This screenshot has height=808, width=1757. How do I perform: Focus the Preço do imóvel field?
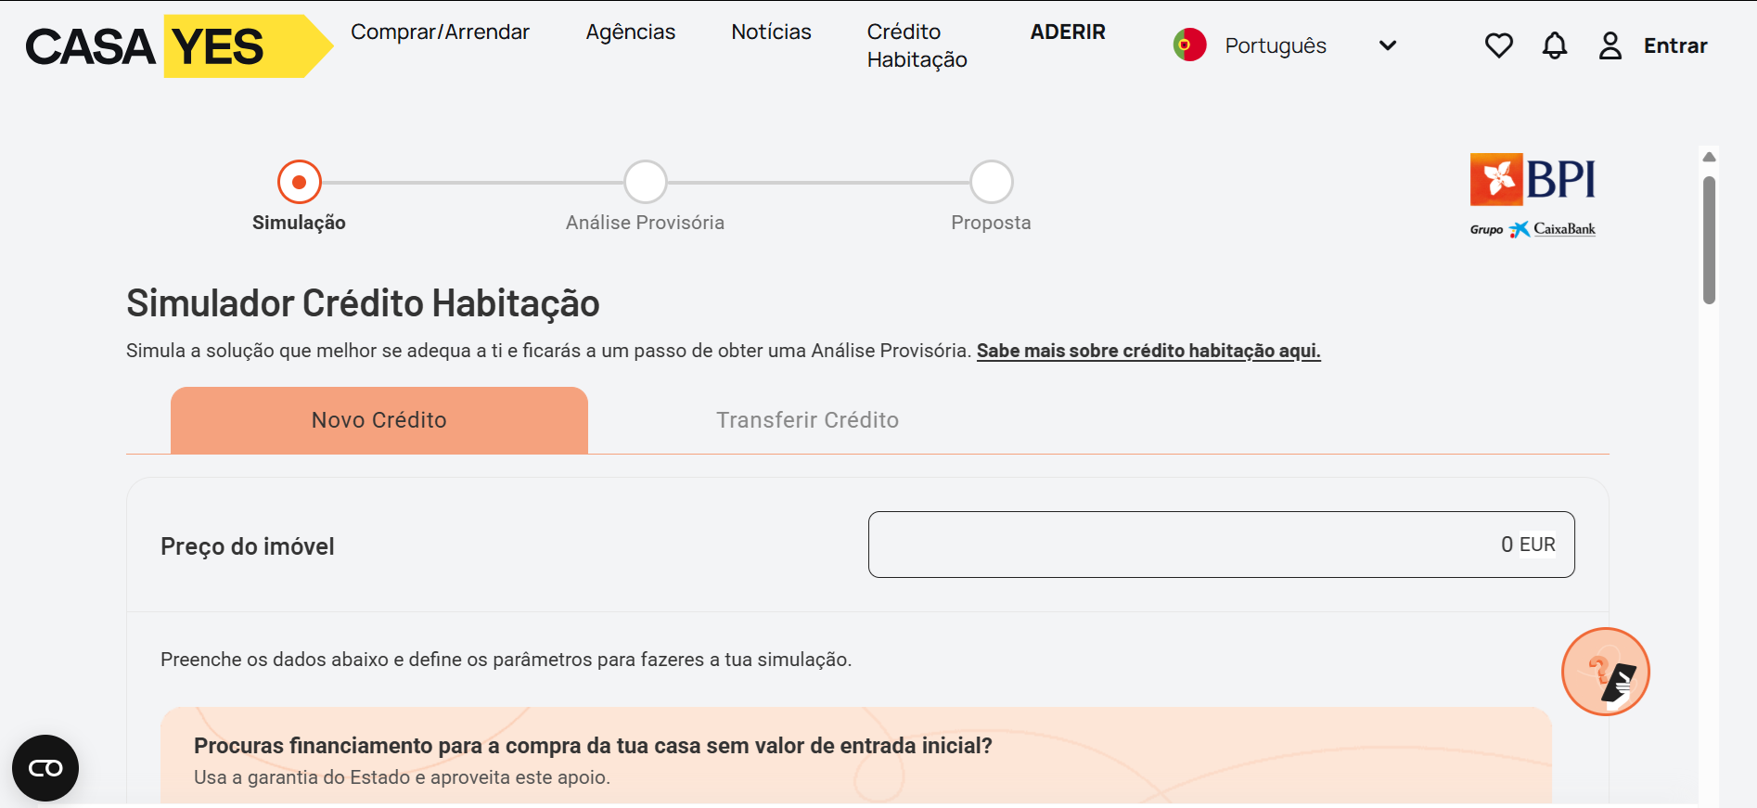coord(1221,545)
